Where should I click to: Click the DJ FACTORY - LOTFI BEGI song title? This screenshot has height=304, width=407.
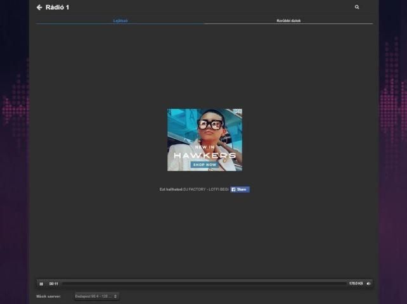(205, 189)
